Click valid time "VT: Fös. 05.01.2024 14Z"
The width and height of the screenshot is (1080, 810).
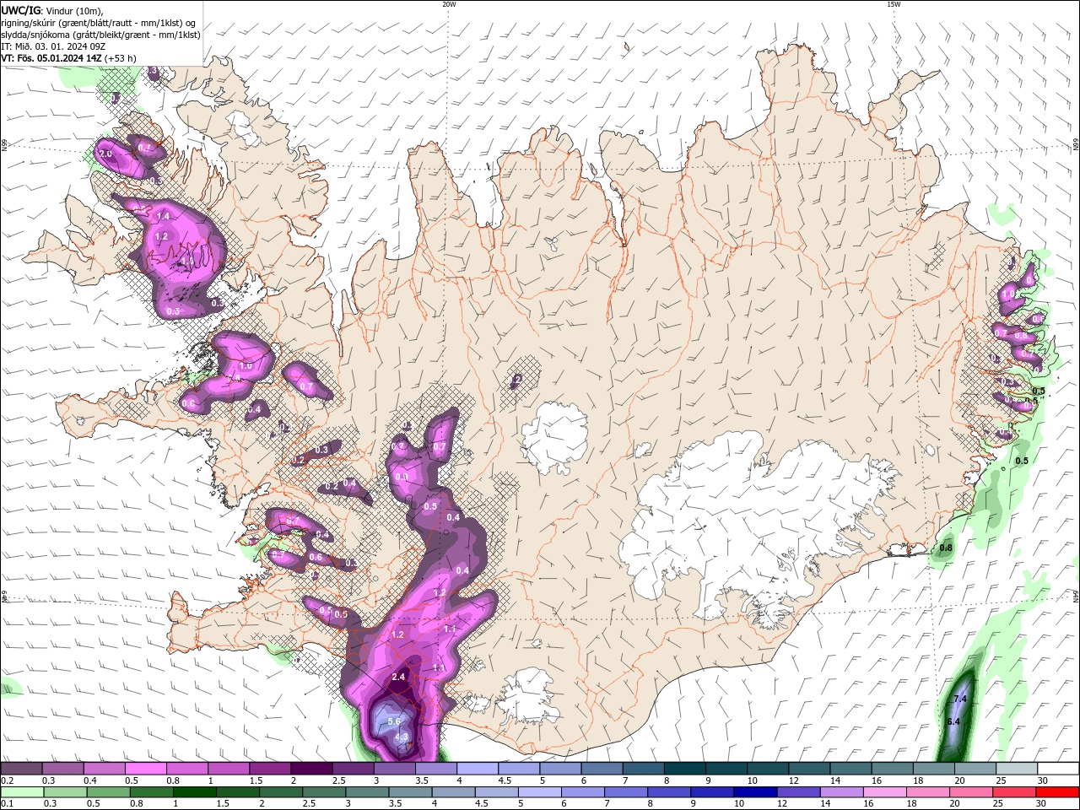tap(51, 58)
